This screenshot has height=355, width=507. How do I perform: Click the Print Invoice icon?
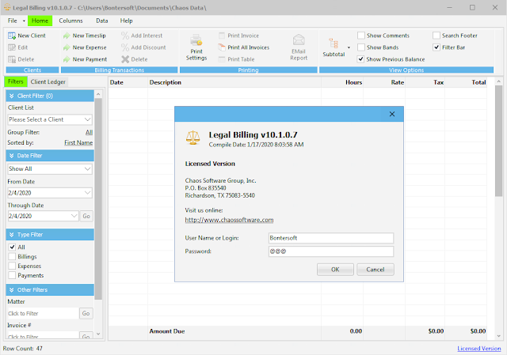pos(222,36)
